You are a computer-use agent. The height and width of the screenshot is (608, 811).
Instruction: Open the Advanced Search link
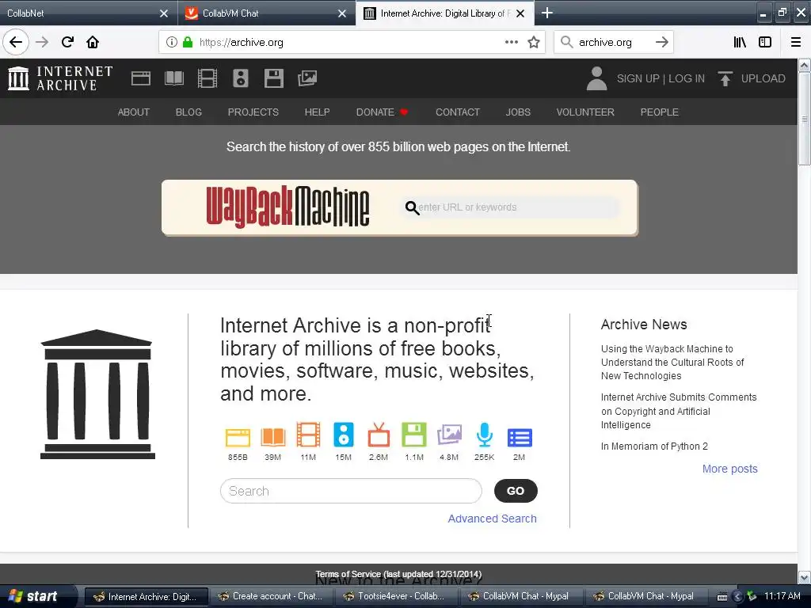click(493, 519)
